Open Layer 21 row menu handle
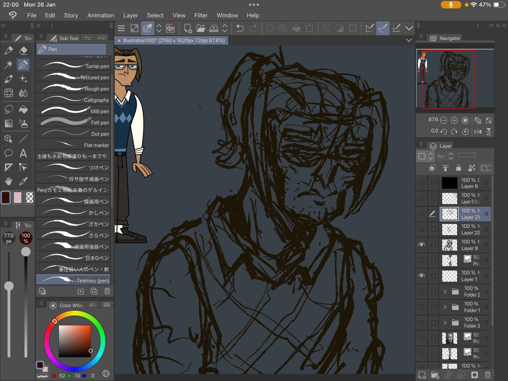508x381 pixels. pos(486,214)
